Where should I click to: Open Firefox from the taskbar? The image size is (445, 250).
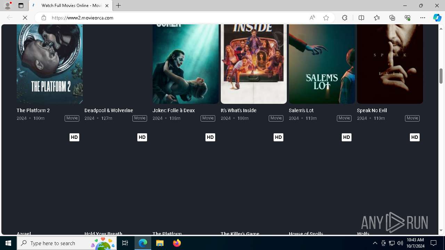coord(177,243)
